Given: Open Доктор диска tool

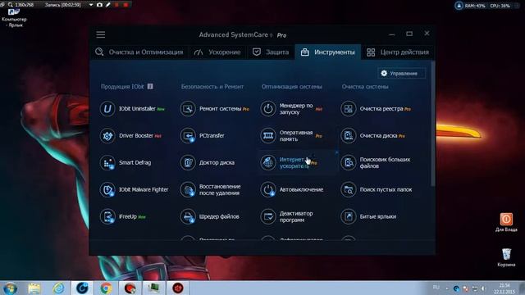Looking at the screenshot, I should coord(208,162).
